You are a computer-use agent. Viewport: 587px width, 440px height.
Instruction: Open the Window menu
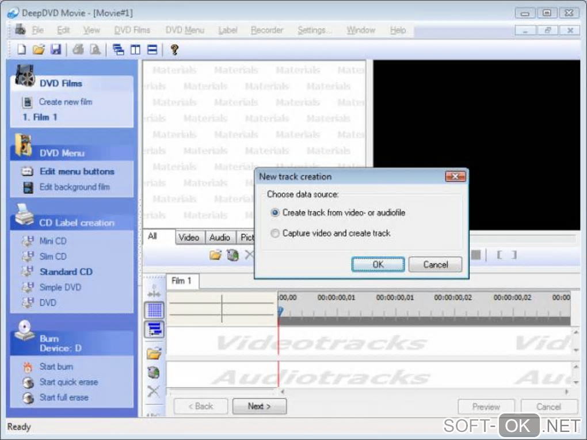361,30
